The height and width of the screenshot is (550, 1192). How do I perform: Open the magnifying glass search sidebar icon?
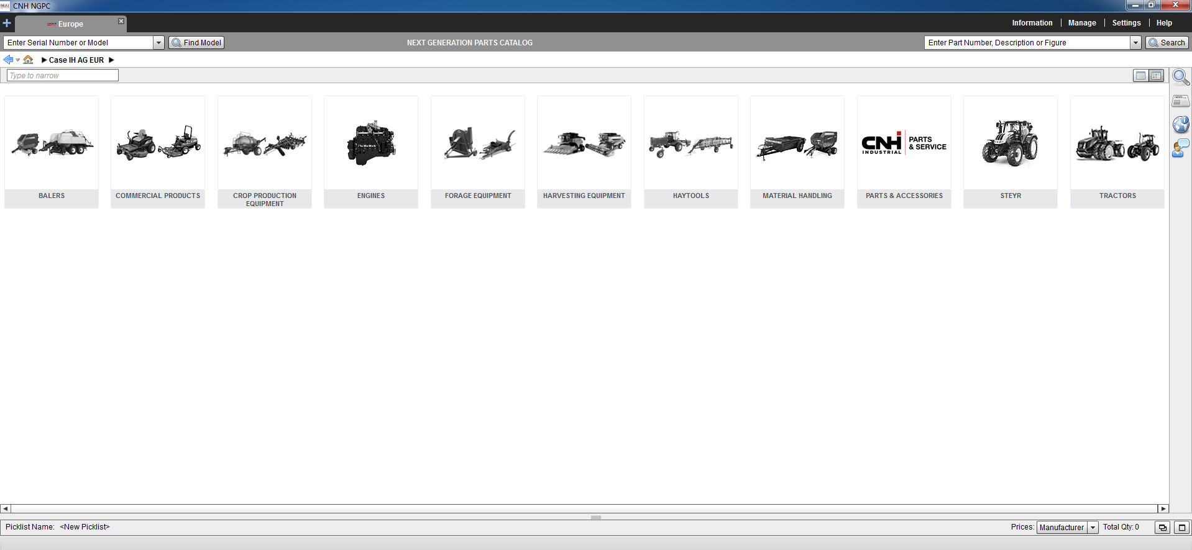[x=1181, y=78]
